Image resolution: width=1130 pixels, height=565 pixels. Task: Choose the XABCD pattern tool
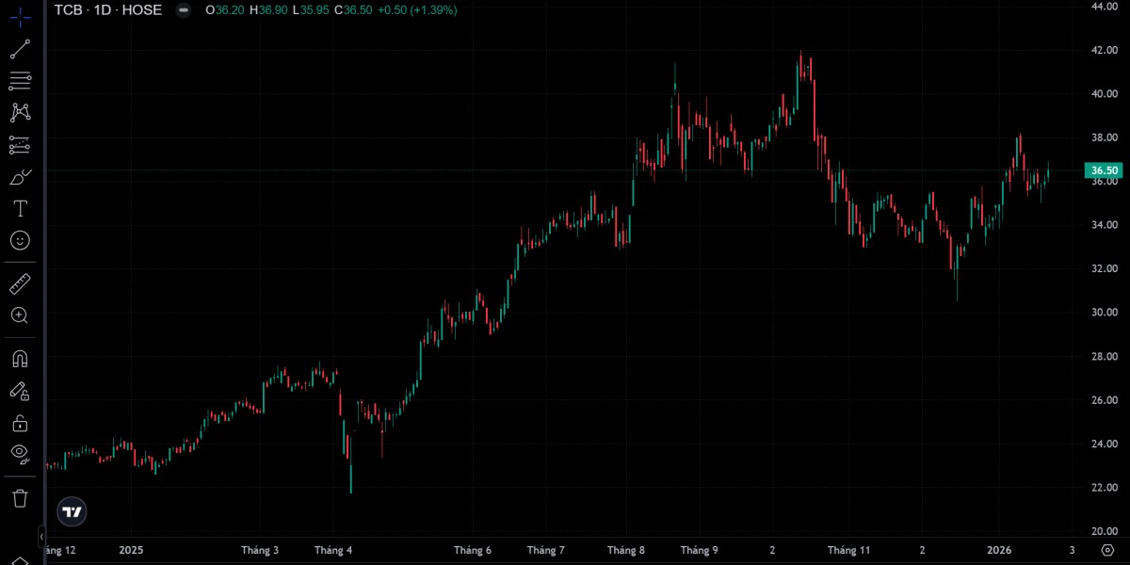[x=20, y=113]
